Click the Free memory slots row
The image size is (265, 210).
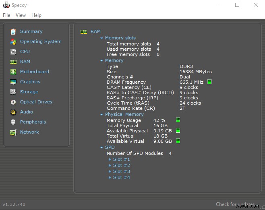(133, 54)
